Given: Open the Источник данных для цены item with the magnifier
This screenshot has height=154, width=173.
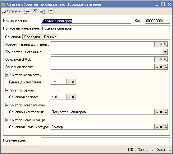Looking at the screenshot, I should pyautogui.click(x=165, y=44).
